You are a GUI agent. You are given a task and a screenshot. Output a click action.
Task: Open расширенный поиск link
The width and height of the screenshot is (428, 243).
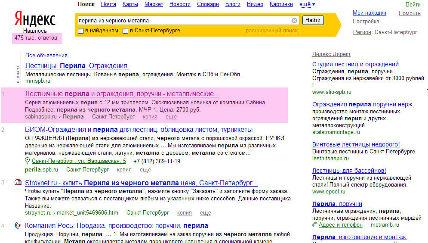[x=271, y=31]
